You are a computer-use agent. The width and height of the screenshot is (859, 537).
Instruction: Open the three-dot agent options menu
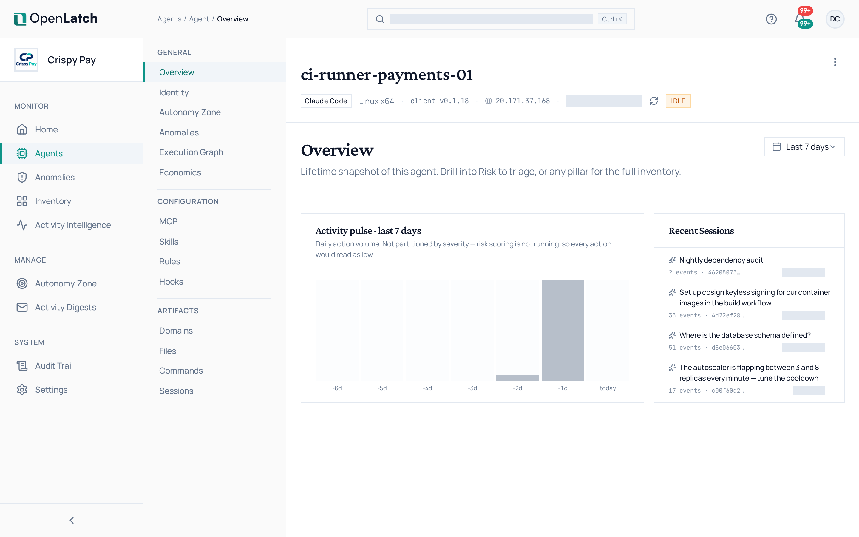click(835, 62)
